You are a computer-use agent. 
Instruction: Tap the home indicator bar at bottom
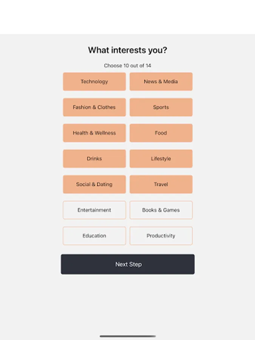[128, 336]
